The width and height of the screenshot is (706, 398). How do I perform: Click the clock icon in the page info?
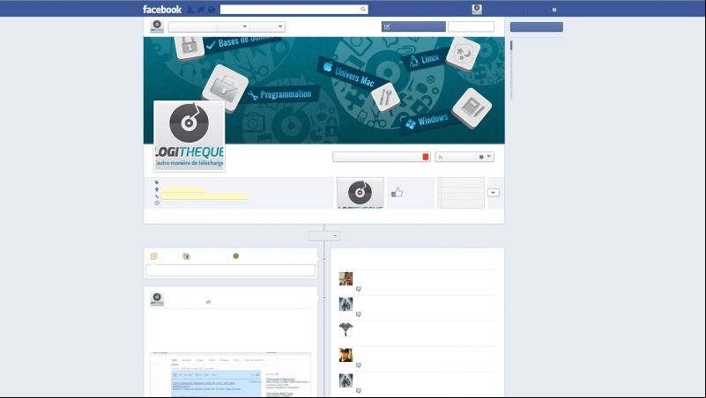[x=157, y=203]
